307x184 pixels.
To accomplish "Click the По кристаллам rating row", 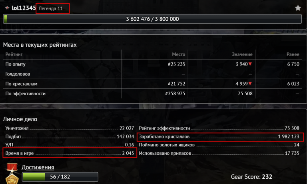I will click(x=152, y=84).
